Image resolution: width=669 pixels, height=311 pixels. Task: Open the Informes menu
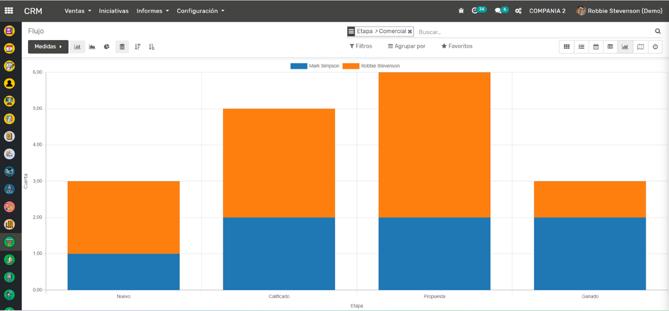152,11
